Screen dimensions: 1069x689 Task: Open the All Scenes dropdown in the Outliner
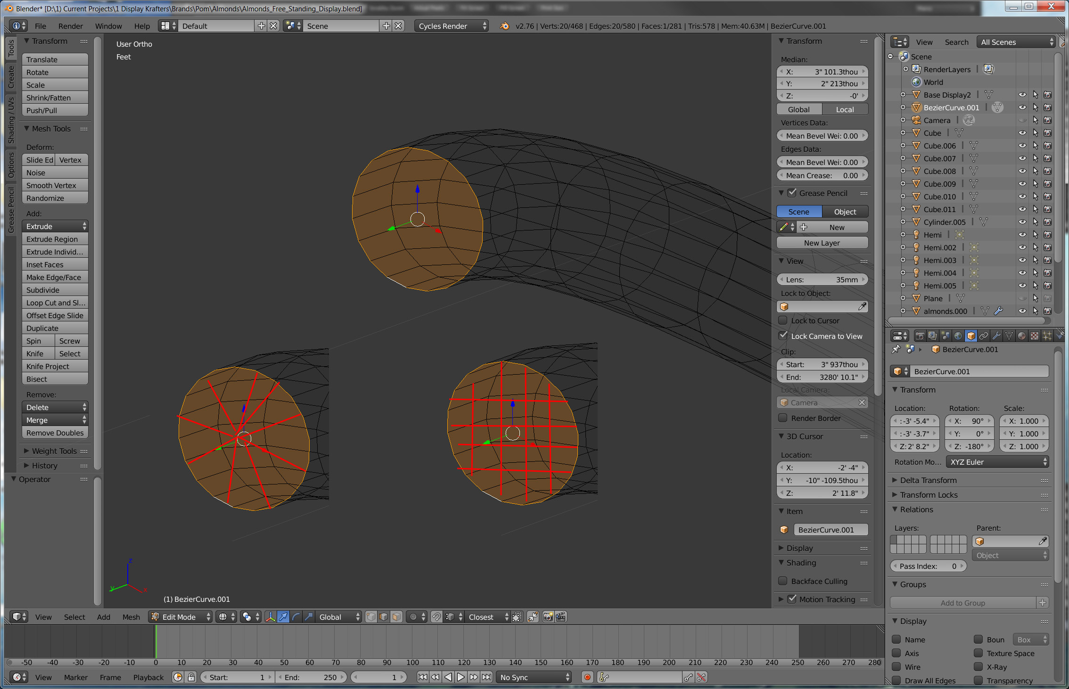(x=1015, y=41)
